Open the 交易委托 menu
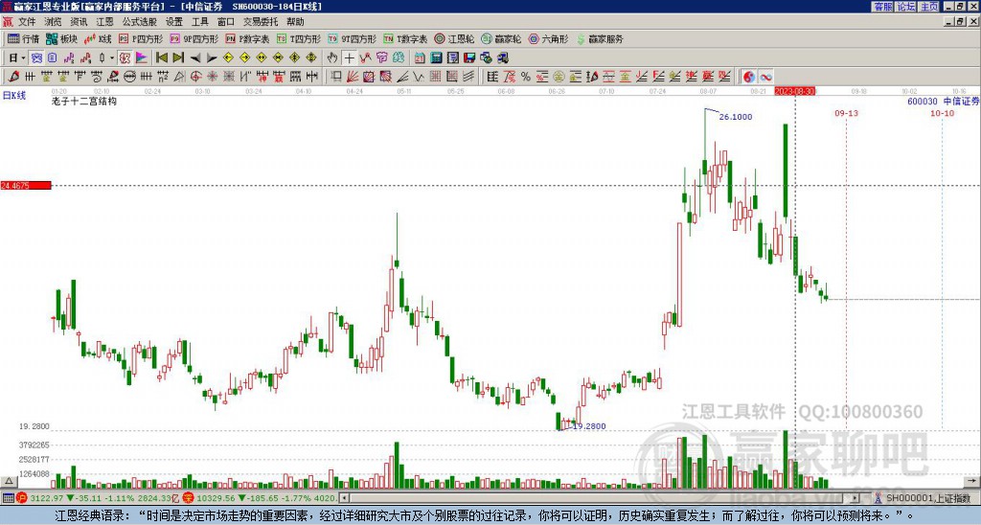981x525 pixels. pyautogui.click(x=261, y=22)
